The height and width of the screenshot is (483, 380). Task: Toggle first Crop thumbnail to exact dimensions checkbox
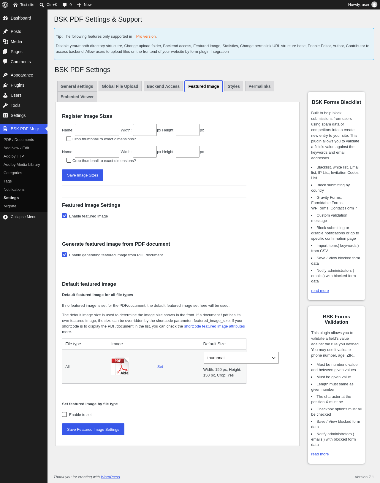pyautogui.click(x=69, y=139)
